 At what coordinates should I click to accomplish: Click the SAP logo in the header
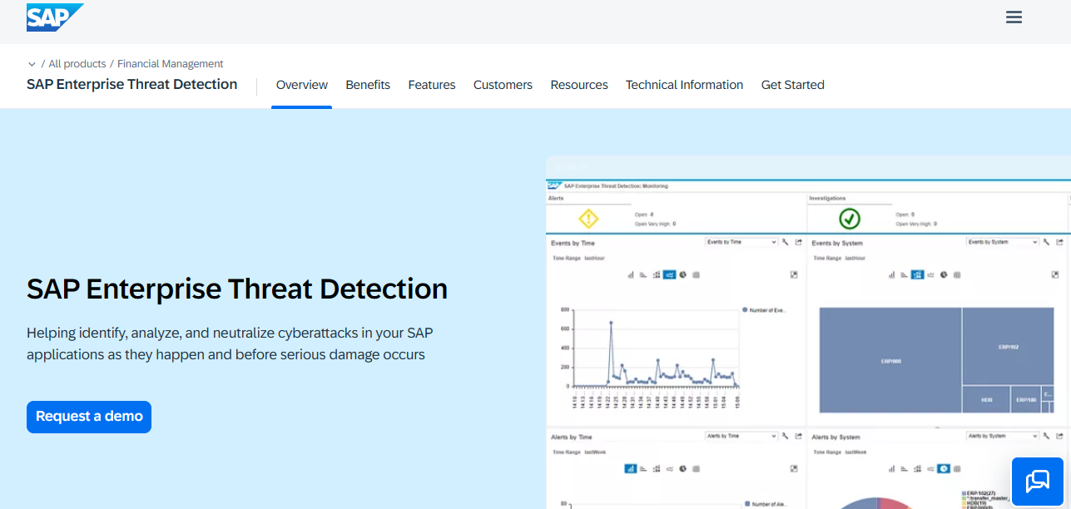55,17
